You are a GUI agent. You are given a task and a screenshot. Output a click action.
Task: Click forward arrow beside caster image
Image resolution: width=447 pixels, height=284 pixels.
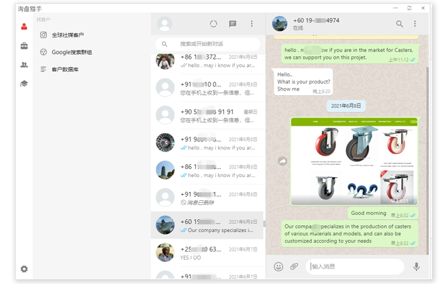point(282,161)
